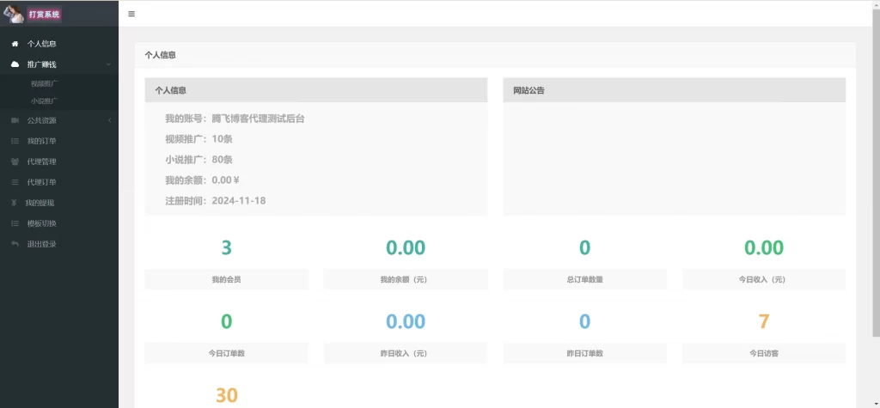Click the 今日访客 stat label
The width and height of the screenshot is (880, 408).
(x=763, y=353)
